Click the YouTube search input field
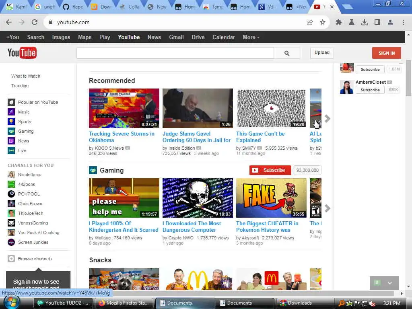The height and width of the screenshot is (309, 412). [175, 53]
